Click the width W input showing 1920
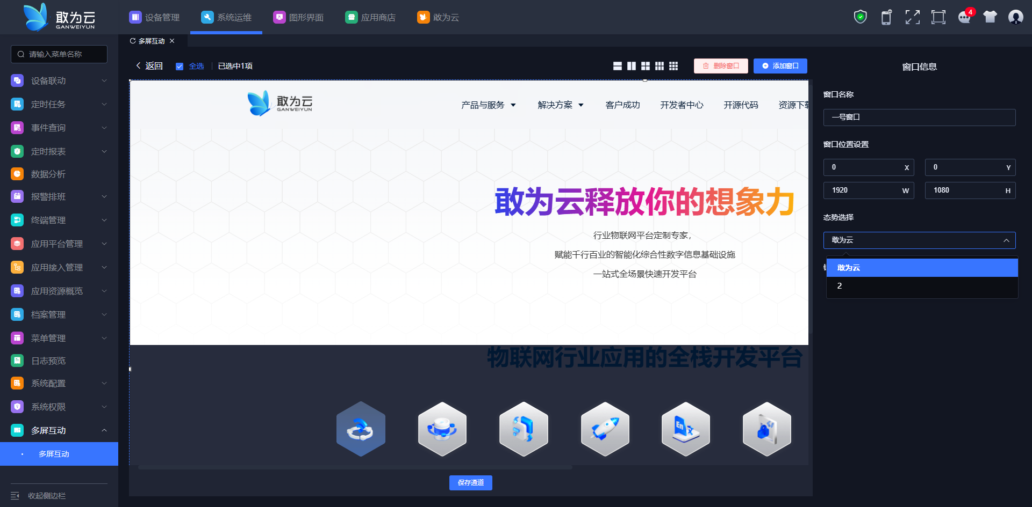This screenshot has width=1032, height=507. 869,190
